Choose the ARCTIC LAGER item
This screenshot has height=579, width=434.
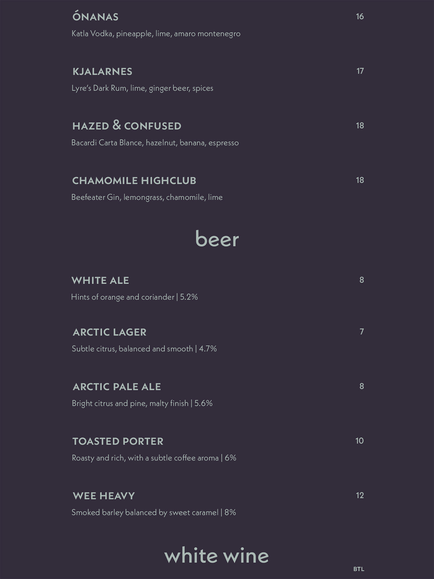[109, 332]
